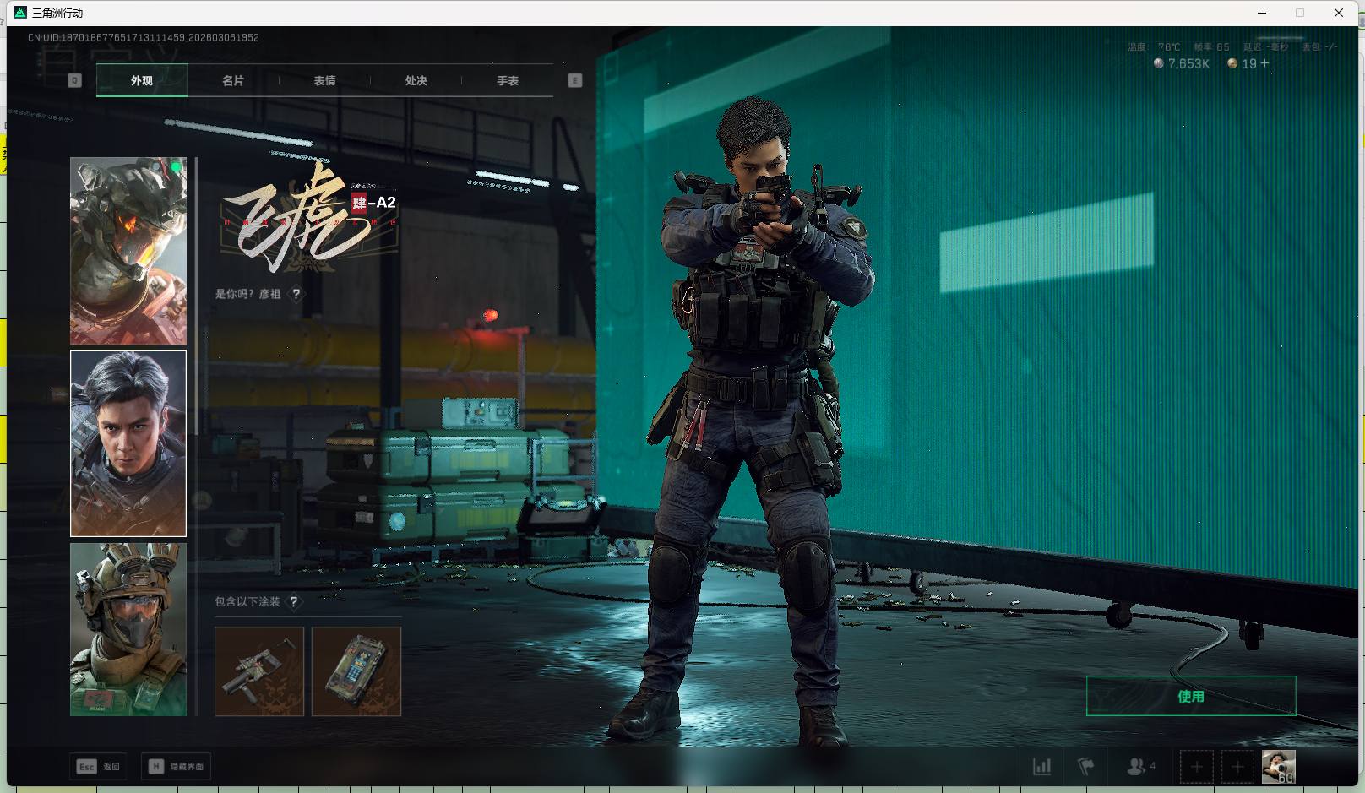Select the green-armored mech skin thumbnail

click(x=128, y=251)
